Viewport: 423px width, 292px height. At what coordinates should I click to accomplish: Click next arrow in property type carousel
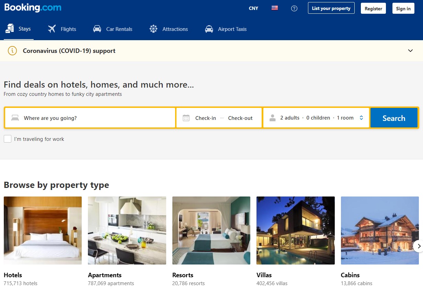pos(418,246)
